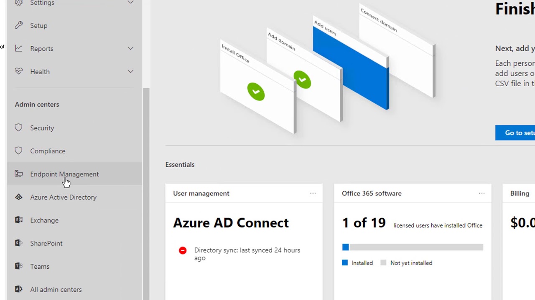This screenshot has height=300, width=535.
Task: Click the gray Not yet installed swatch
Action: (x=383, y=263)
